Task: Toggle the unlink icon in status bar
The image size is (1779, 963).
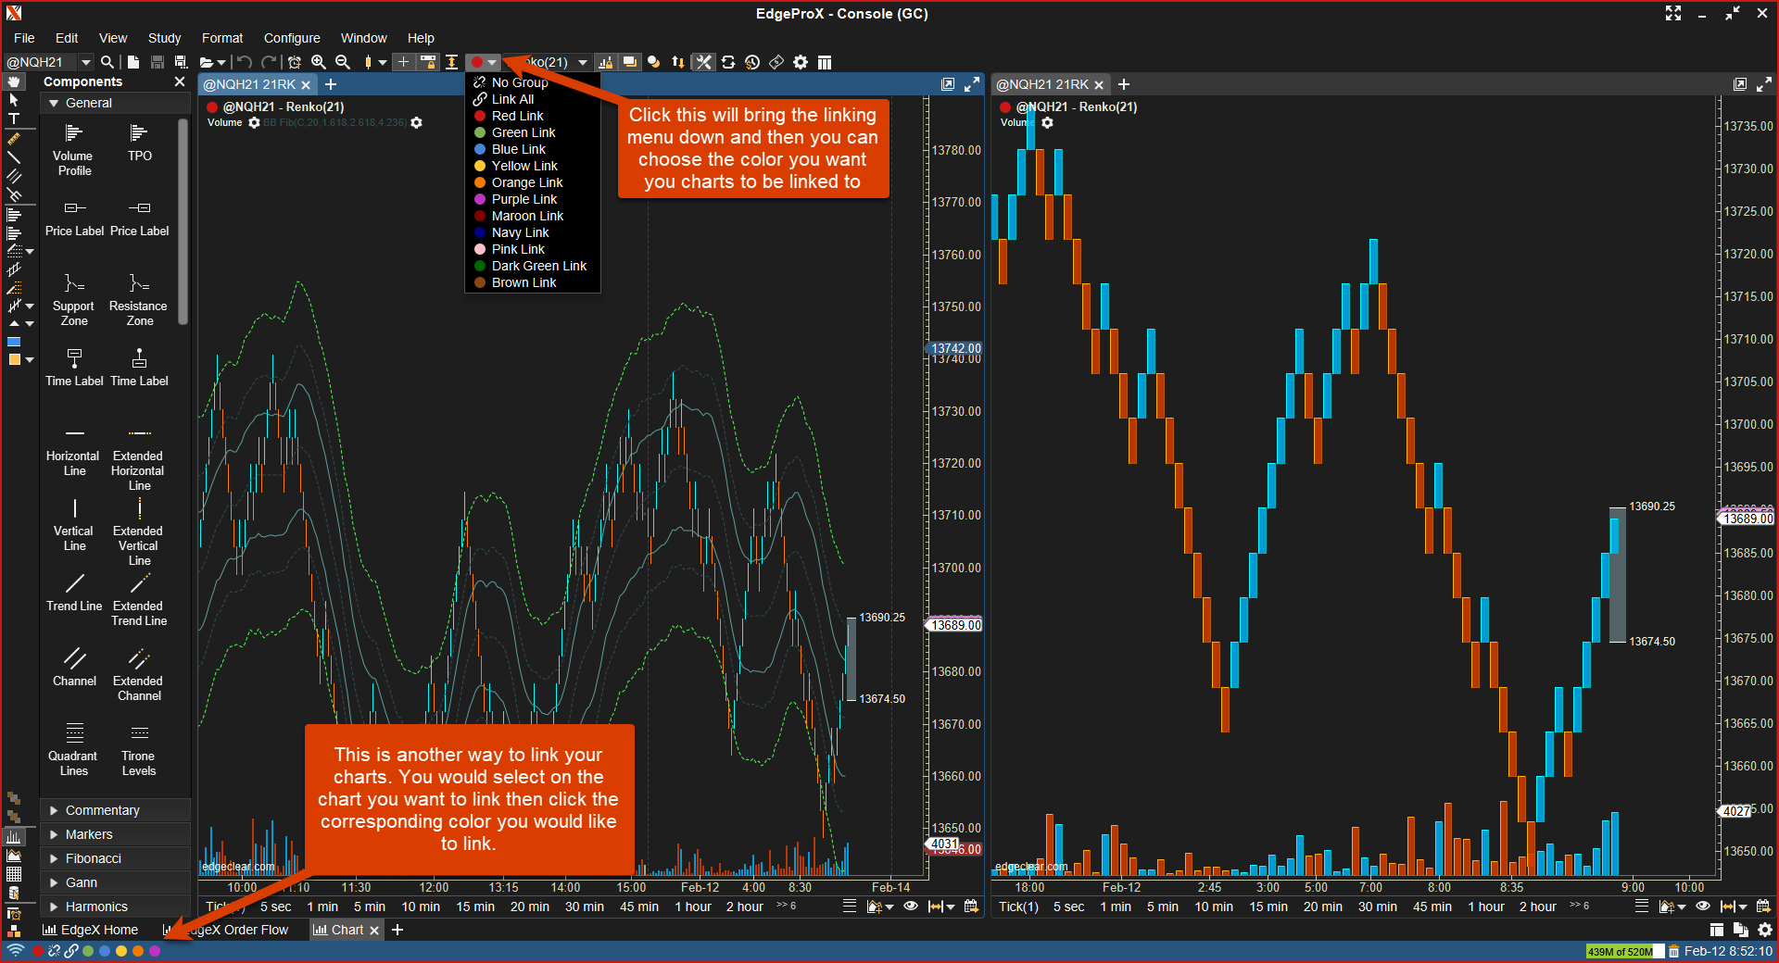Action: 55,951
